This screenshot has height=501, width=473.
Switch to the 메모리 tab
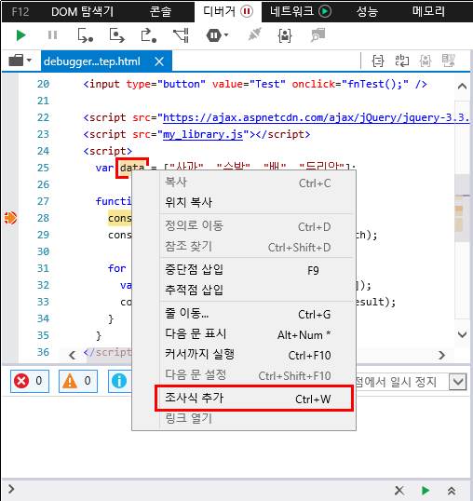(x=428, y=12)
